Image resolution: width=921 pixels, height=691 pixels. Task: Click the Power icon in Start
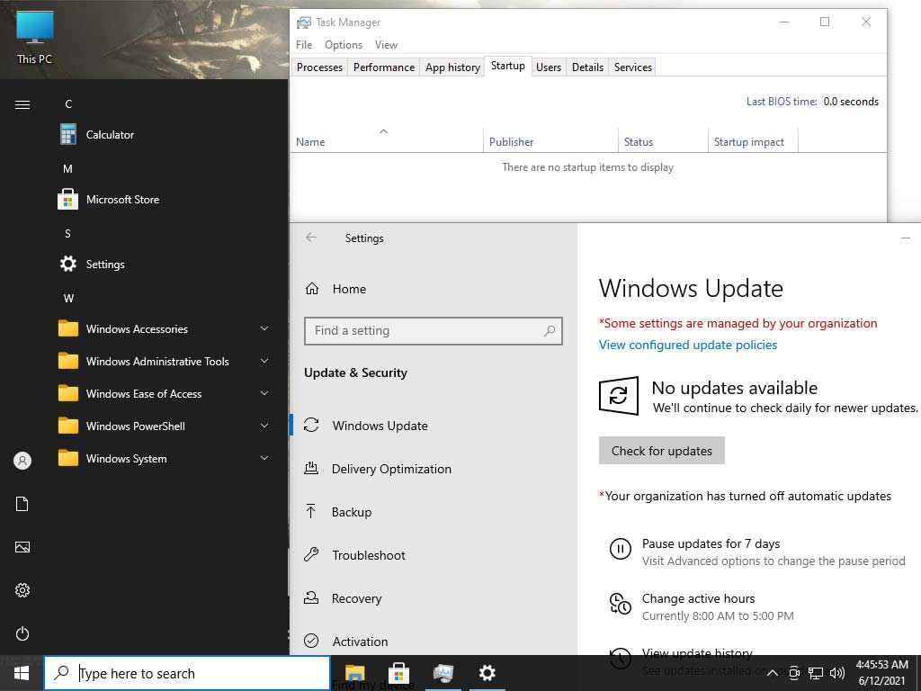coord(22,633)
